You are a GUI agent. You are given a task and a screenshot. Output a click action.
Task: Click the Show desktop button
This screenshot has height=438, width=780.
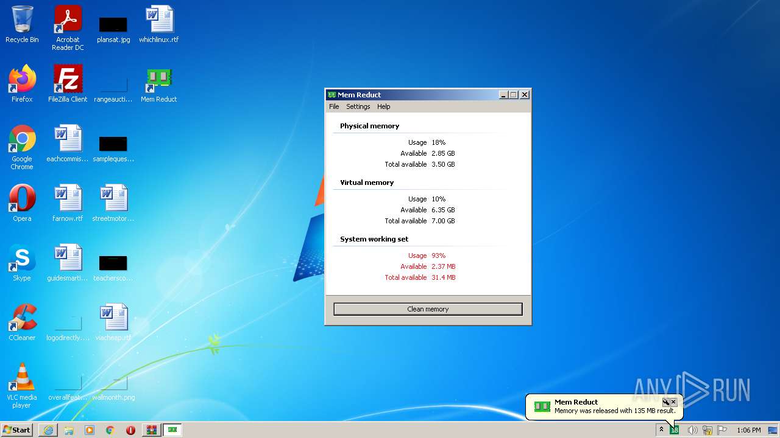point(773,430)
